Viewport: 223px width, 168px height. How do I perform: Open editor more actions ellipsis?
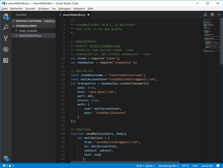(x=219, y=15)
